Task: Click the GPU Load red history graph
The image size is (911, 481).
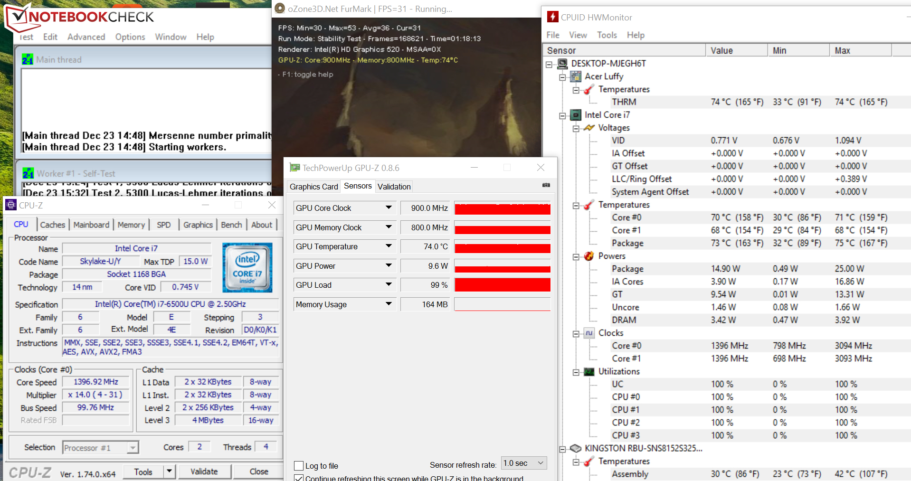Action: click(503, 285)
